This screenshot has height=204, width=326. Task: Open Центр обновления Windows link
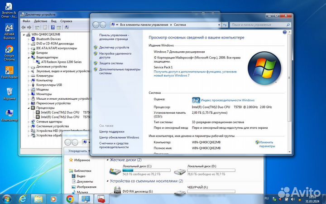coord(119,137)
